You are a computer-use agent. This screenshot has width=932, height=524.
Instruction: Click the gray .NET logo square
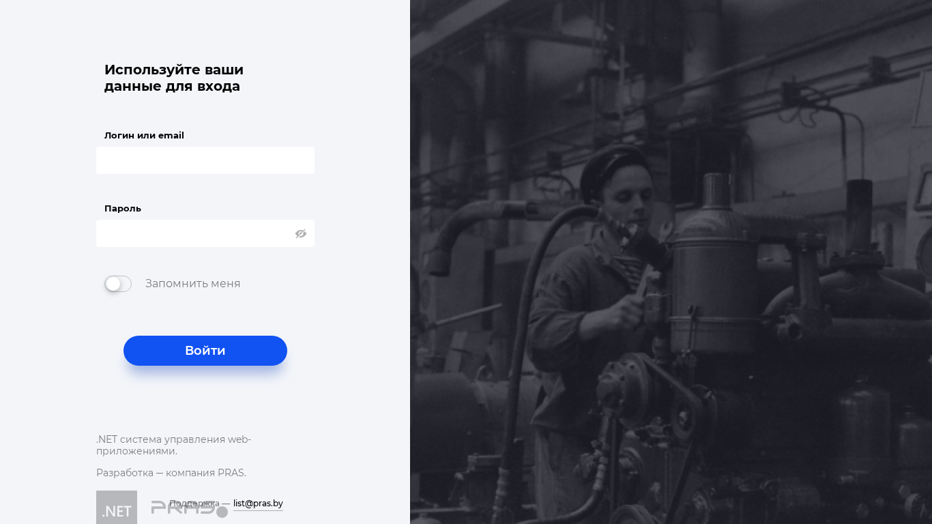117,508
